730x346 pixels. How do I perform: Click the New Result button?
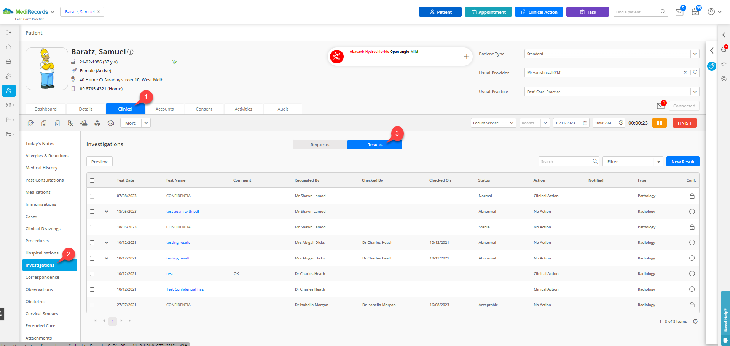tap(683, 161)
